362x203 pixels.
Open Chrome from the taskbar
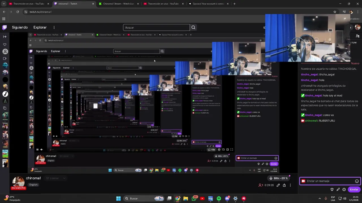(x=177, y=198)
